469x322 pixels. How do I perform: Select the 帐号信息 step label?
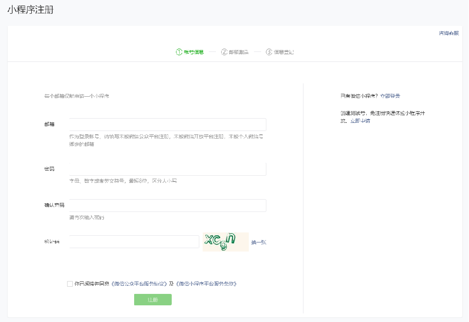pyautogui.click(x=194, y=52)
